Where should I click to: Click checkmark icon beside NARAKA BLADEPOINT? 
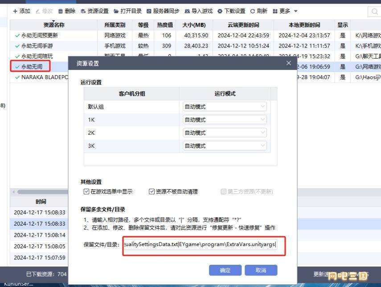coord(17,77)
